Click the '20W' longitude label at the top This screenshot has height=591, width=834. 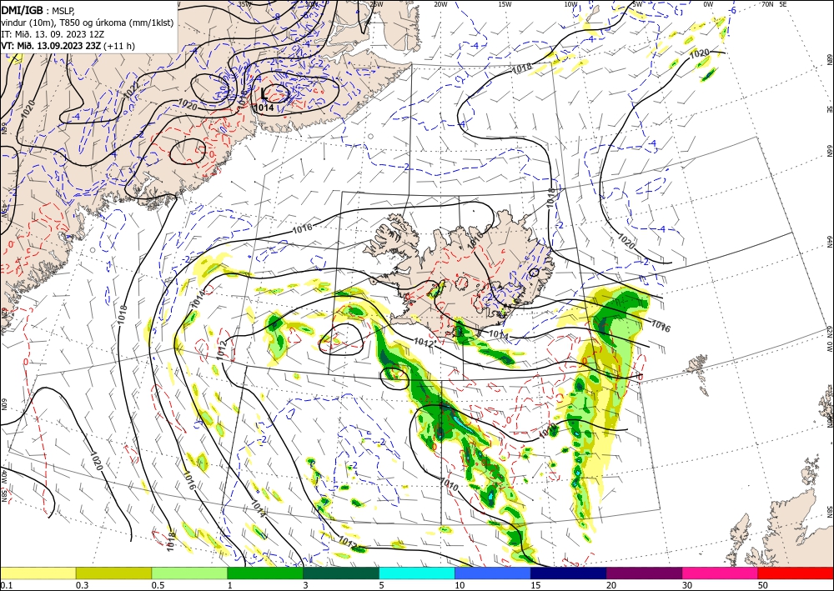pos(440,4)
